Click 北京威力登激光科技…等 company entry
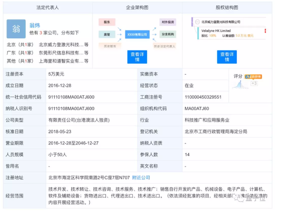Viewport: 284px width, 213px height. [64, 45]
